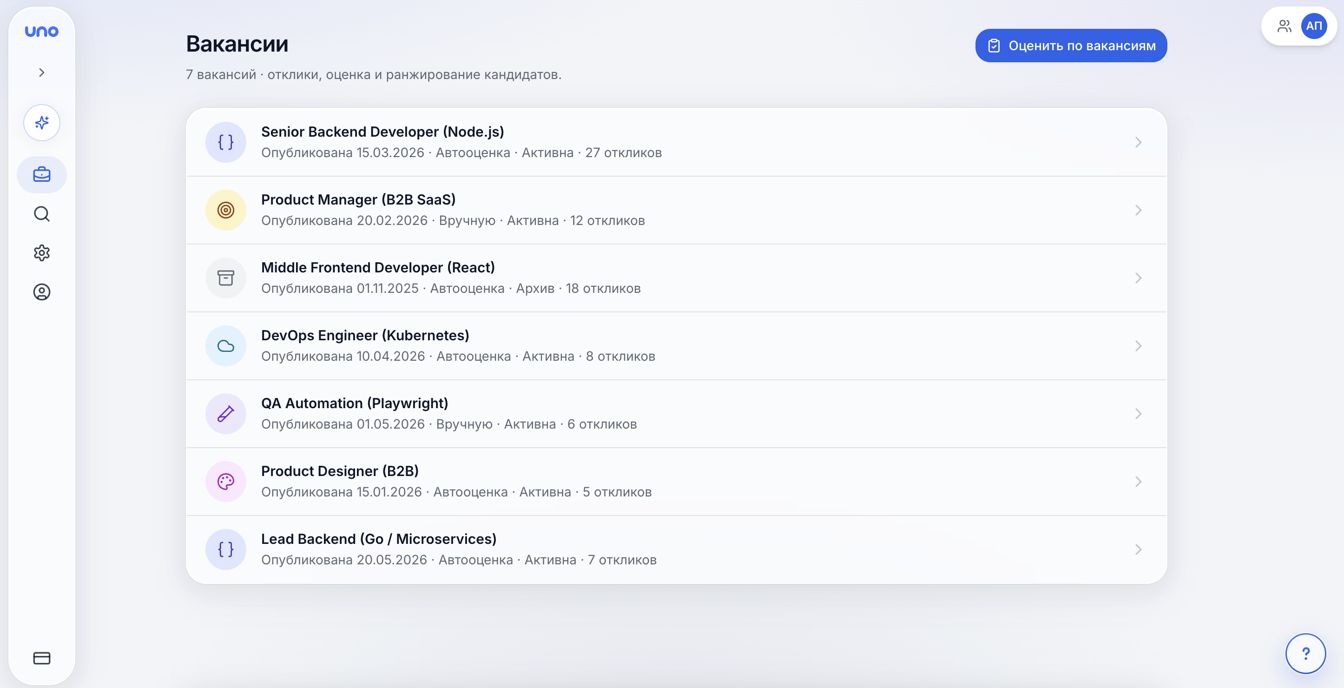Click details line 'Опубликована 15.01.2026'

(x=456, y=492)
